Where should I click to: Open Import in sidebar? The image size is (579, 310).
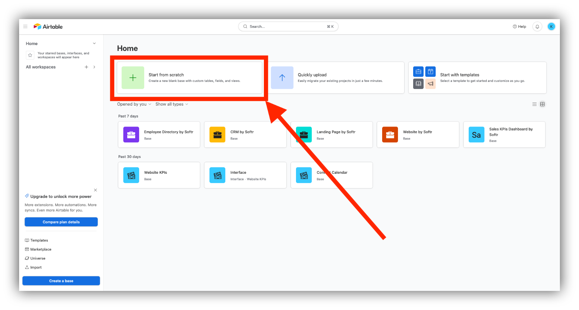pyautogui.click(x=33, y=267)
